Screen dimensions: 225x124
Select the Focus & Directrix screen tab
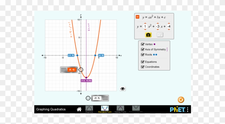coord(136,109)
